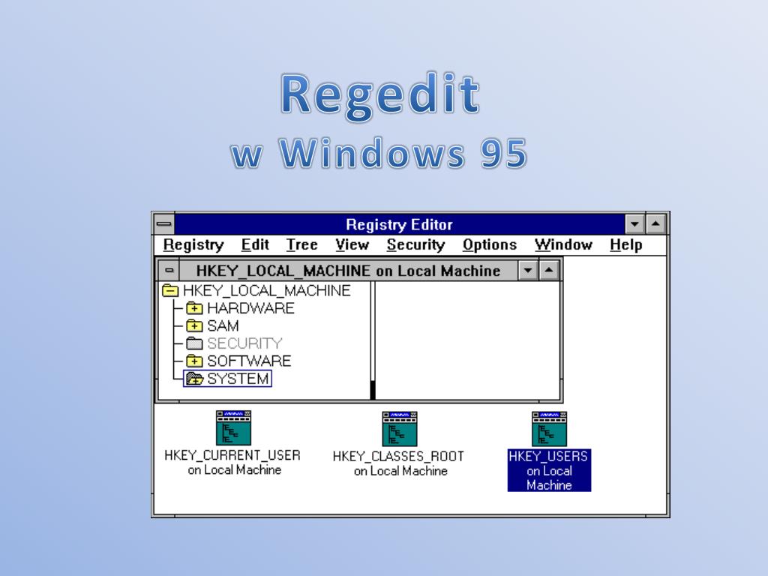This screenshot has width=768, height=576.
Task: Click the Registry Editor title bar
Action: 399,224
